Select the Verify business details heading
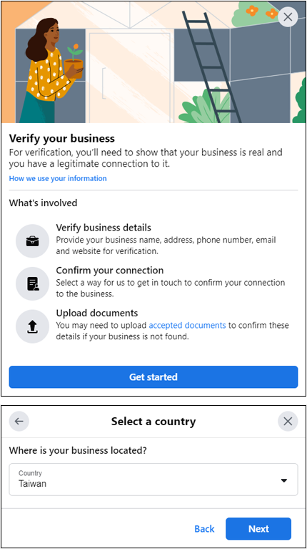307x549 pixels. click(x=104, y=228)
